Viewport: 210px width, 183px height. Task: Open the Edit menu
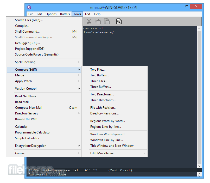pyautogui.click(x=39, y=14)
